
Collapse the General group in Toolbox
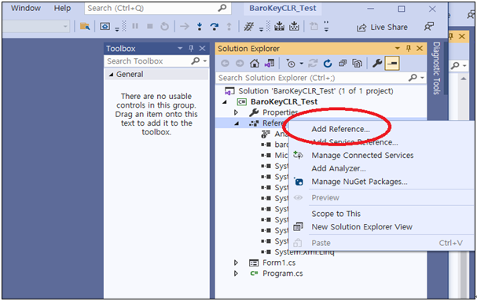(111, 75)
